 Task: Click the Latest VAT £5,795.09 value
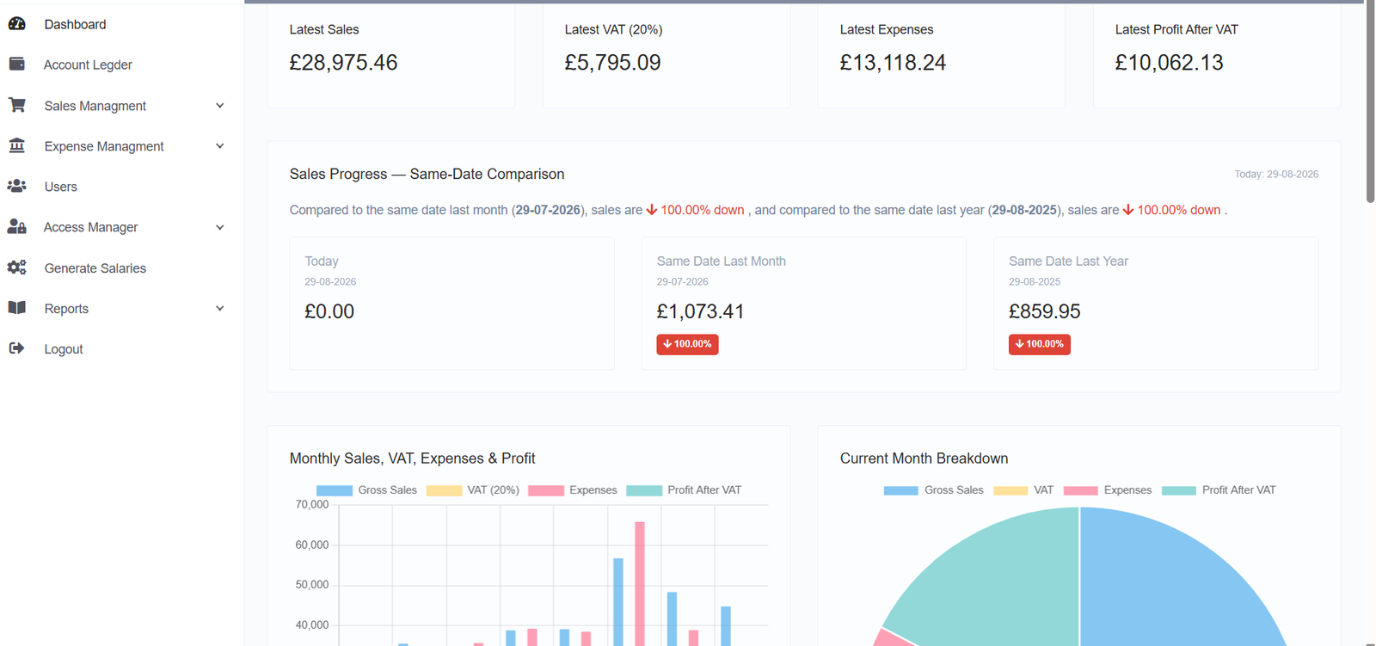point(612,63)
